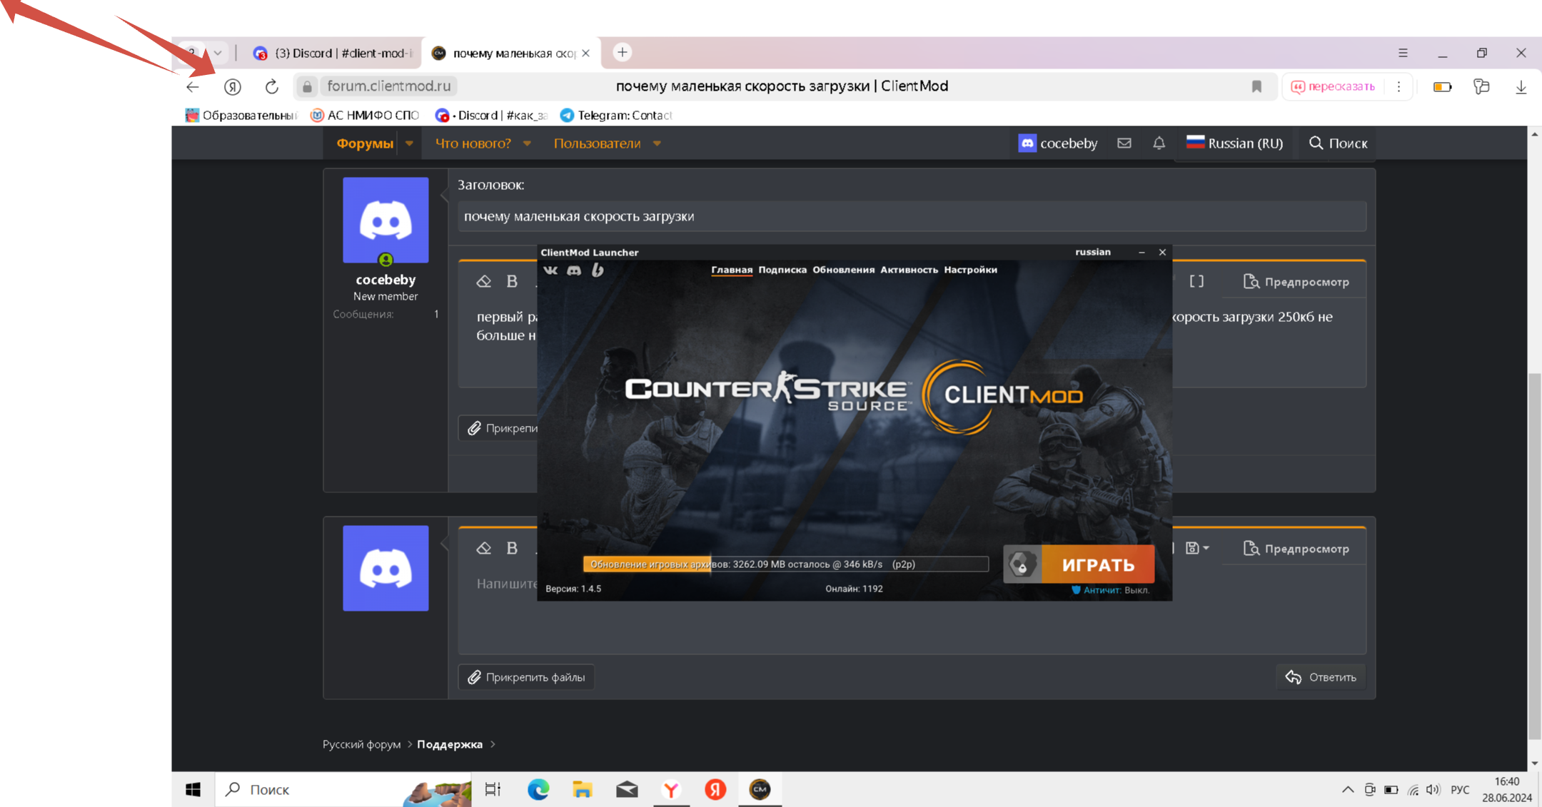The width and height of the screenshot is (1542, 807).
Task: Open the VK link in the ClientMod Launcher
Action: click(550, 270)
